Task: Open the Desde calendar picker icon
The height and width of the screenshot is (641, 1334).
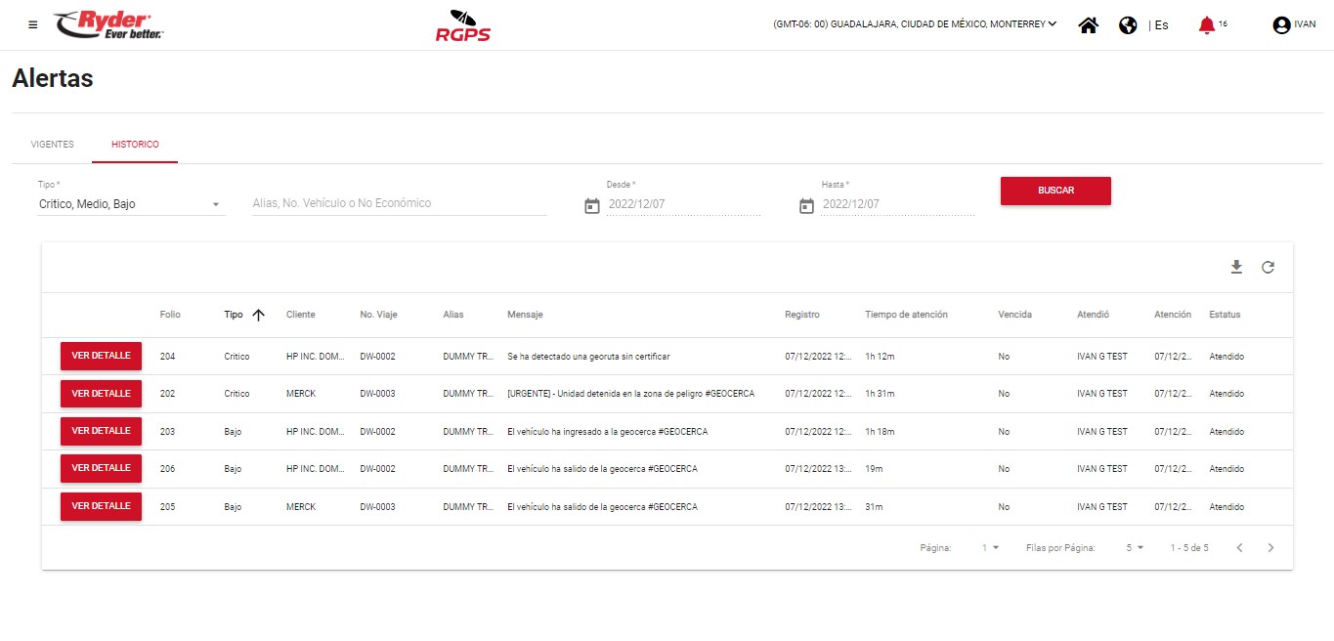Action: tap(591, 206)
